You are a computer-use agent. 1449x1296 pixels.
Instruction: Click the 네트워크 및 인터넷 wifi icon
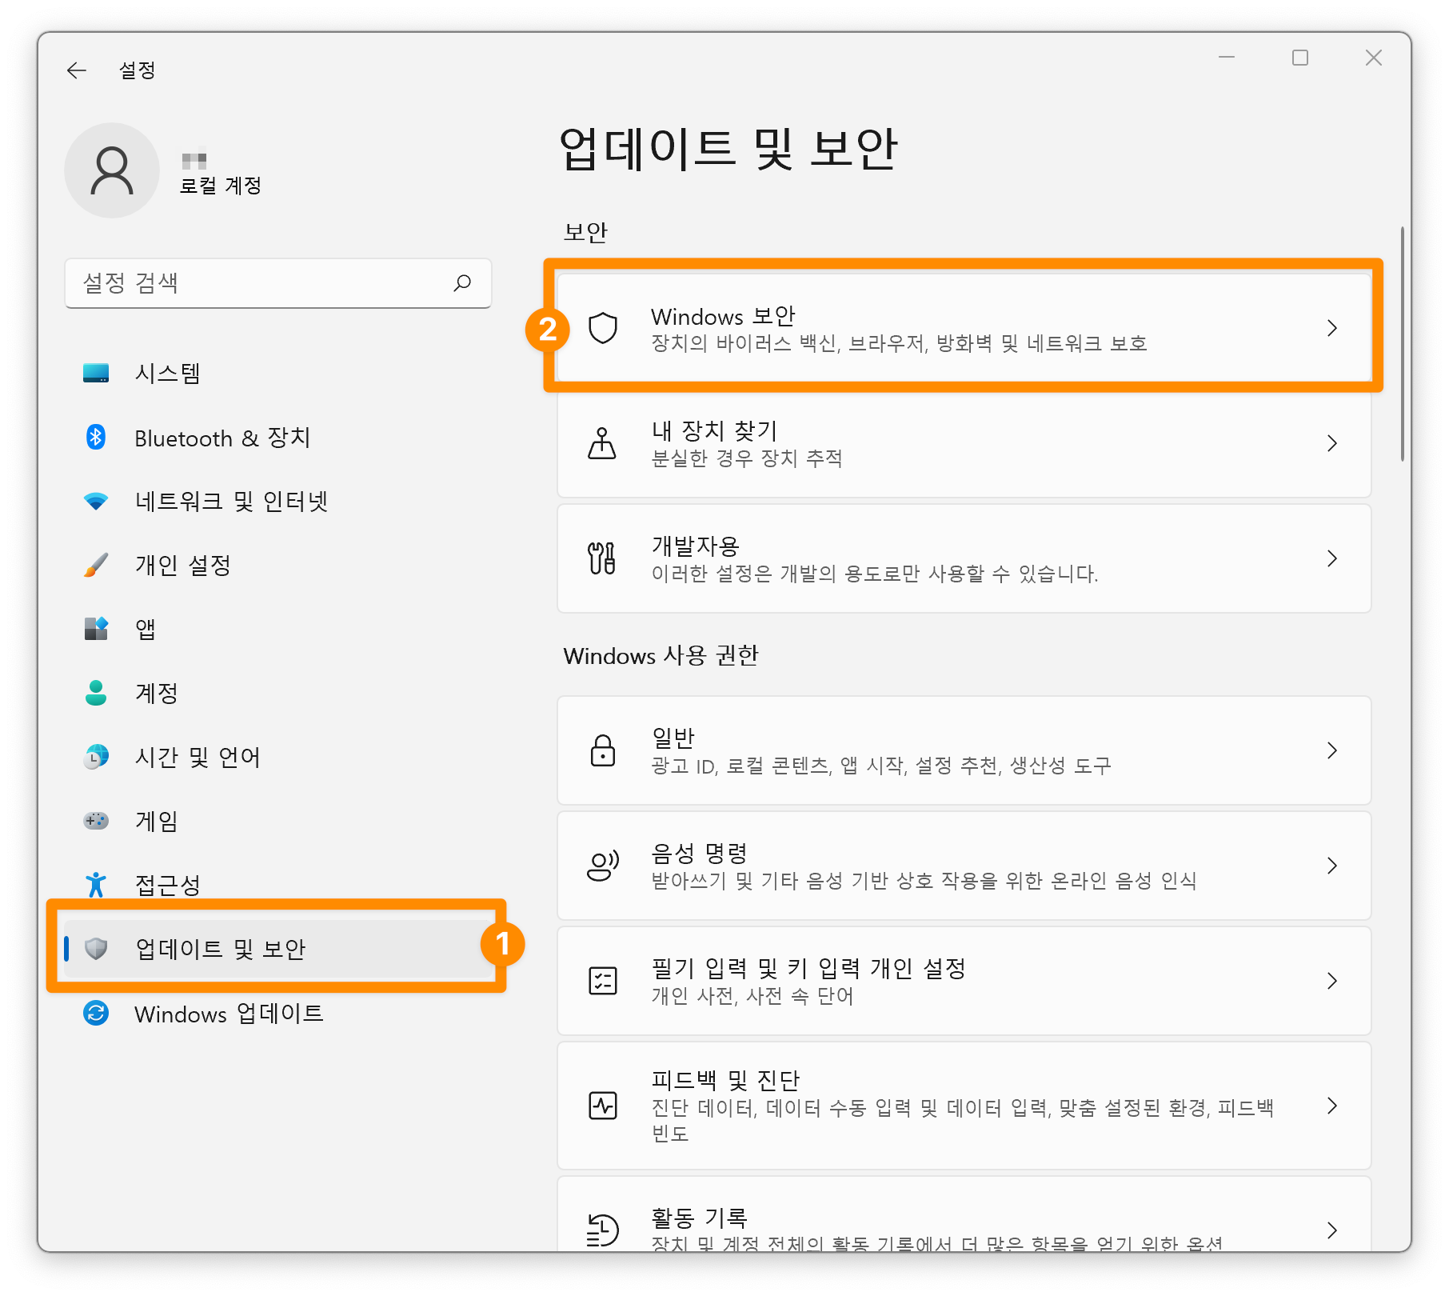pos(96,501)
